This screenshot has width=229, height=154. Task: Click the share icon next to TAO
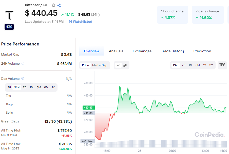pyautogui.click(x=59, y=5)
